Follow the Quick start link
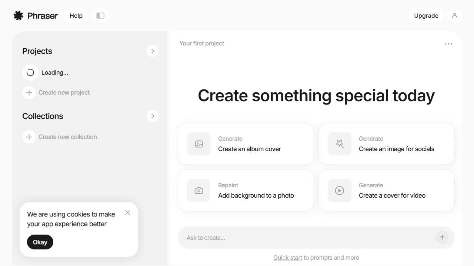Image resolution: width=474 pixels, height=266 pixels. pyautogui.click(x=288, y=258)
